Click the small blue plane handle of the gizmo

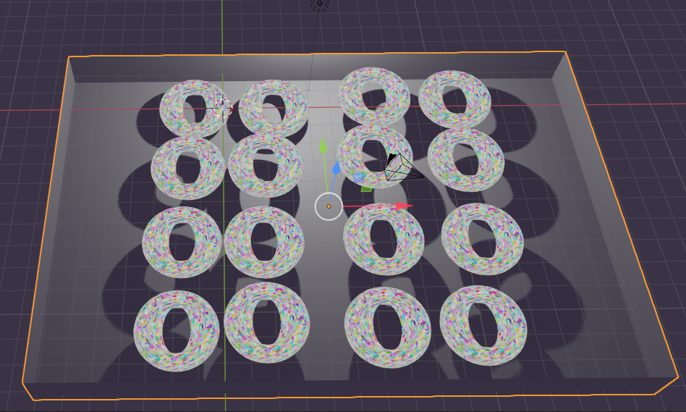pos(358,177)
